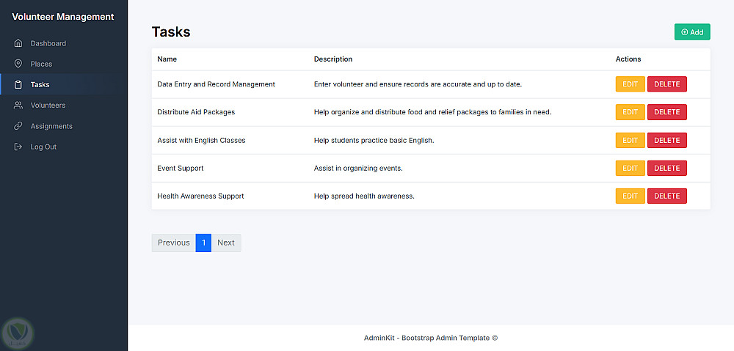Delete the Event Support task
734x351 pixels.
pyautogui.click(x=666, y=168)
